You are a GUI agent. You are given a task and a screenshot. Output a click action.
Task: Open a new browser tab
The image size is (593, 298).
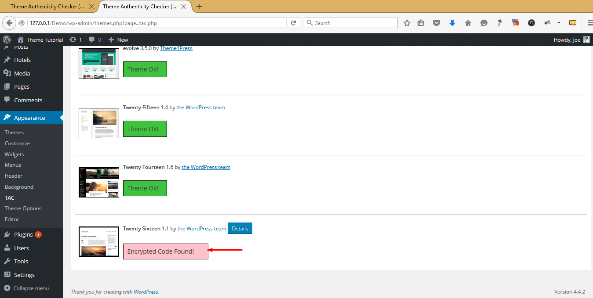[x=199, y=7]
